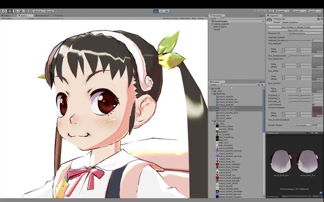The width and height of the screenshot is (324, 202).
Task: Collapse the model folder in Project
Action: (210, 88)
